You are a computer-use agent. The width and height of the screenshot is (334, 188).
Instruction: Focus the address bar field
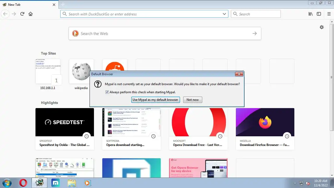pyautogui.click(x=144, y=14)
